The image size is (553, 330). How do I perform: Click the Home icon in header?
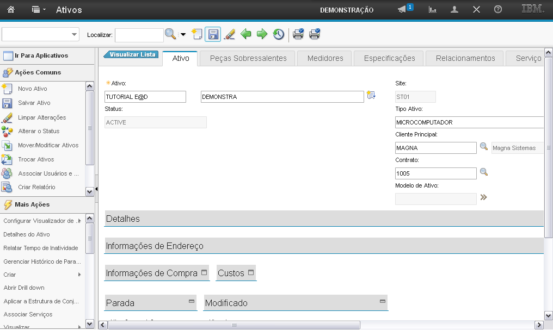11,10
